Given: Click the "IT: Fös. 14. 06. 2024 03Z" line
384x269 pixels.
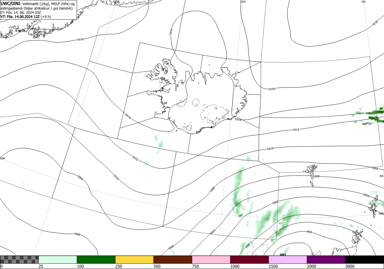Looking at the screenshot, I should (x=21, y=12).
